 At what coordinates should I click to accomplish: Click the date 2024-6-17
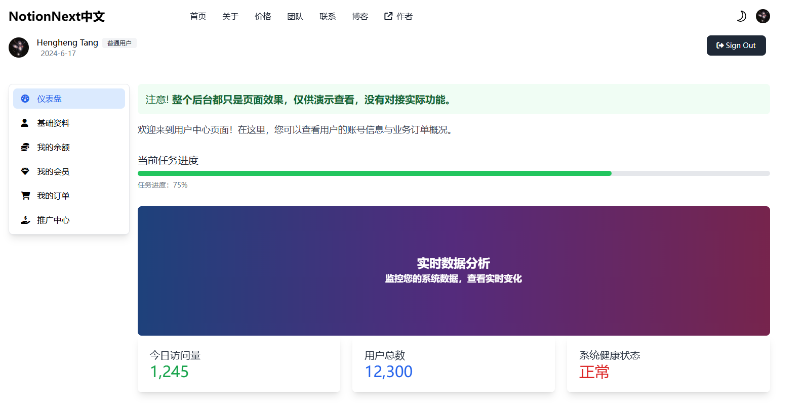58,54
